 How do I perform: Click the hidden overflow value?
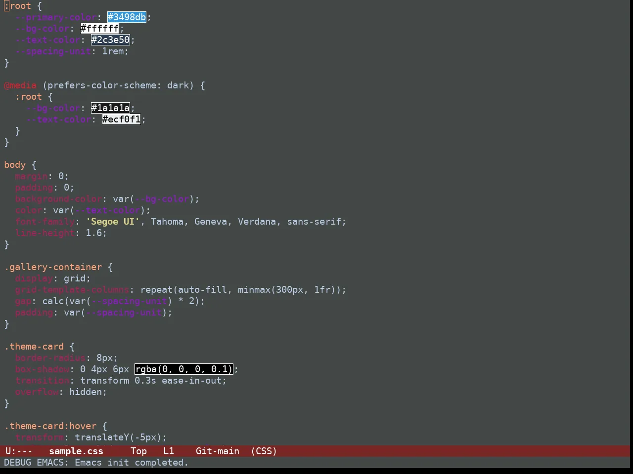pos(86,392)
